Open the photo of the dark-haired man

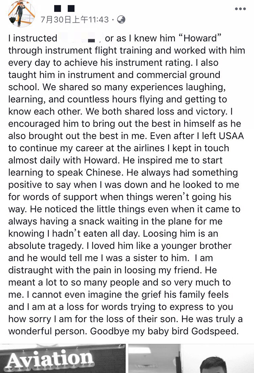point(191,358)
